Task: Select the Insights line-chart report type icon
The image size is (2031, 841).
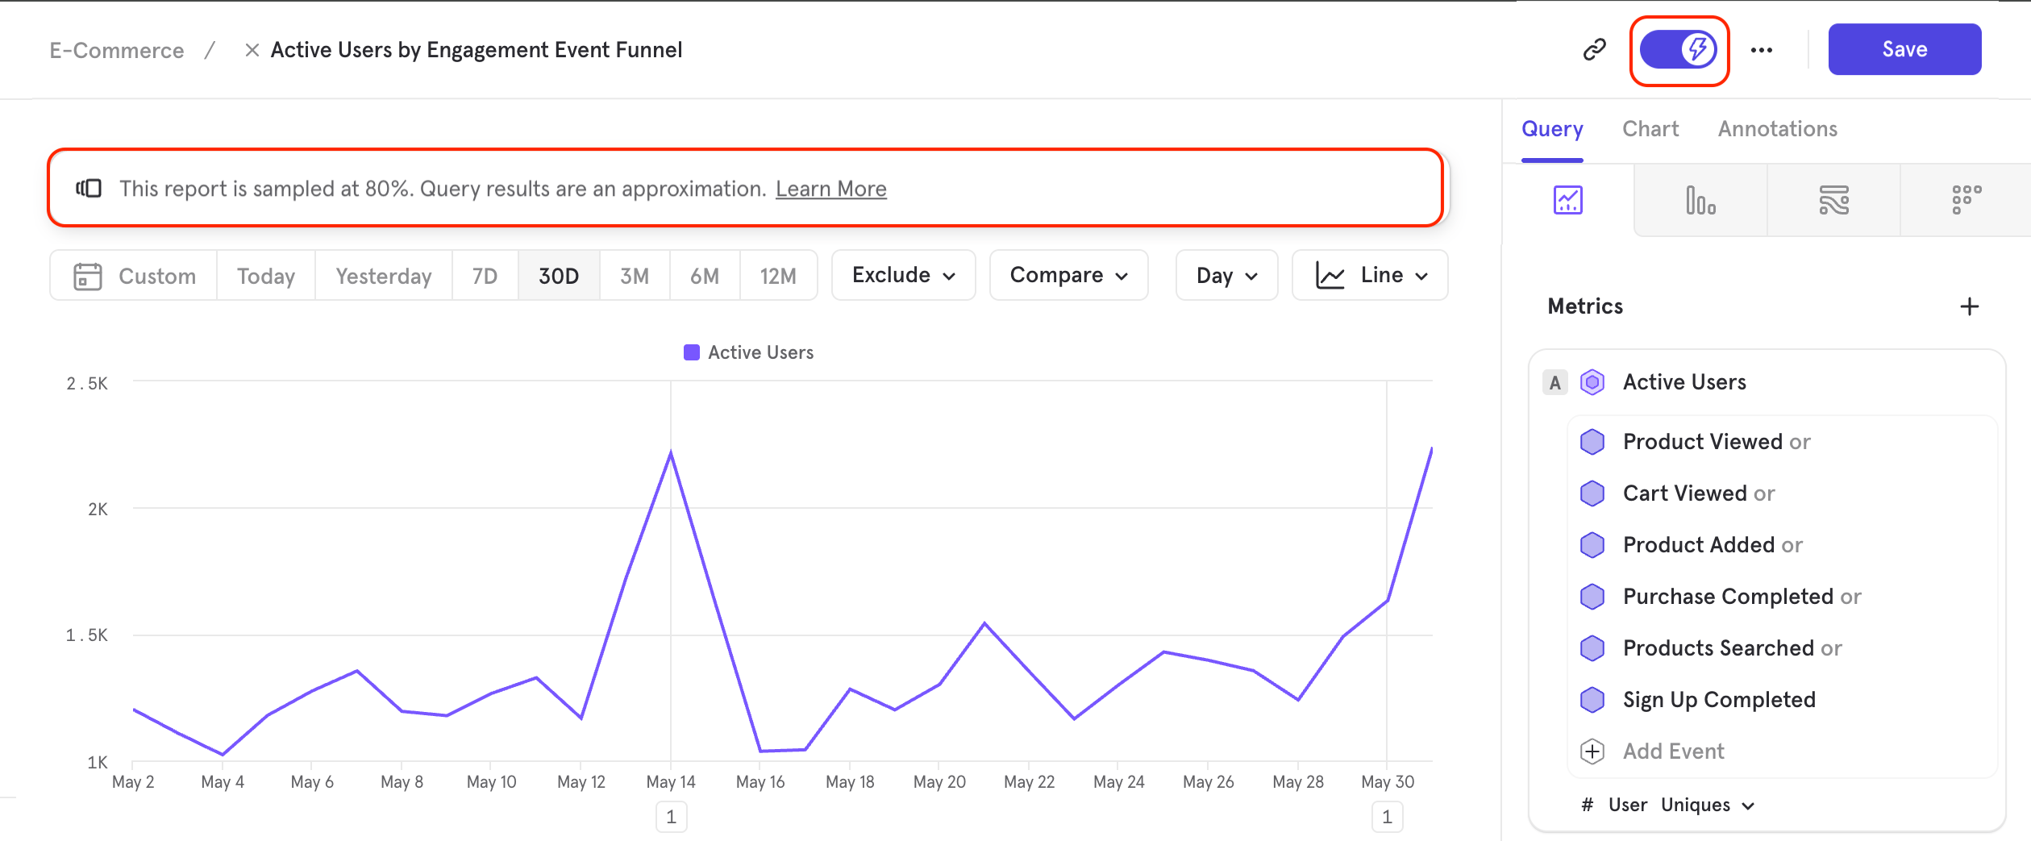Action: (1568, 200)
